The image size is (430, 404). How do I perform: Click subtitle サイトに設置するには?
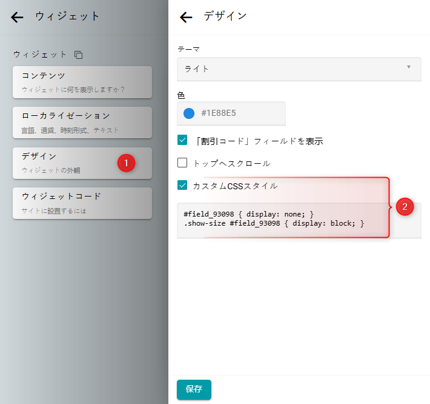54,210
